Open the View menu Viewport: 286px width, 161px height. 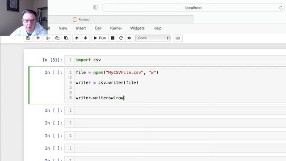tap(63, 28)
